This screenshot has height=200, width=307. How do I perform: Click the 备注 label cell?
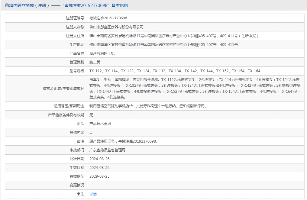(46, 141)
